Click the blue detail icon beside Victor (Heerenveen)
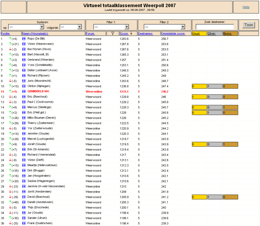 pyautogui.click(x=24, y=44)
